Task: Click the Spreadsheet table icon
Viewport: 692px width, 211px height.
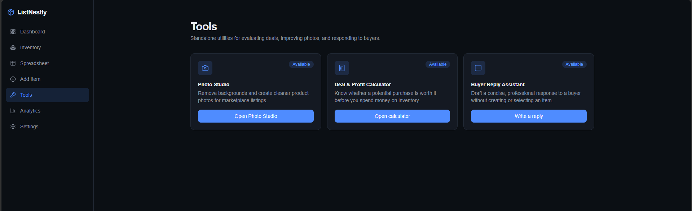Action: click(x=13, y=63)
